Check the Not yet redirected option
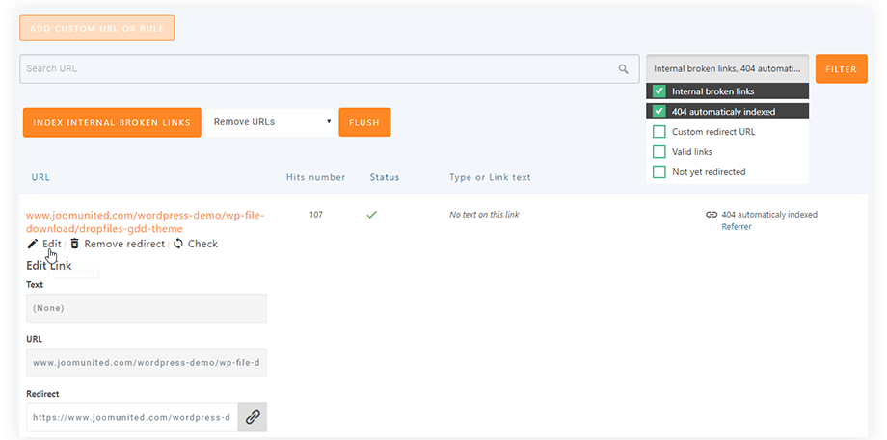 [x=659, y=172]
